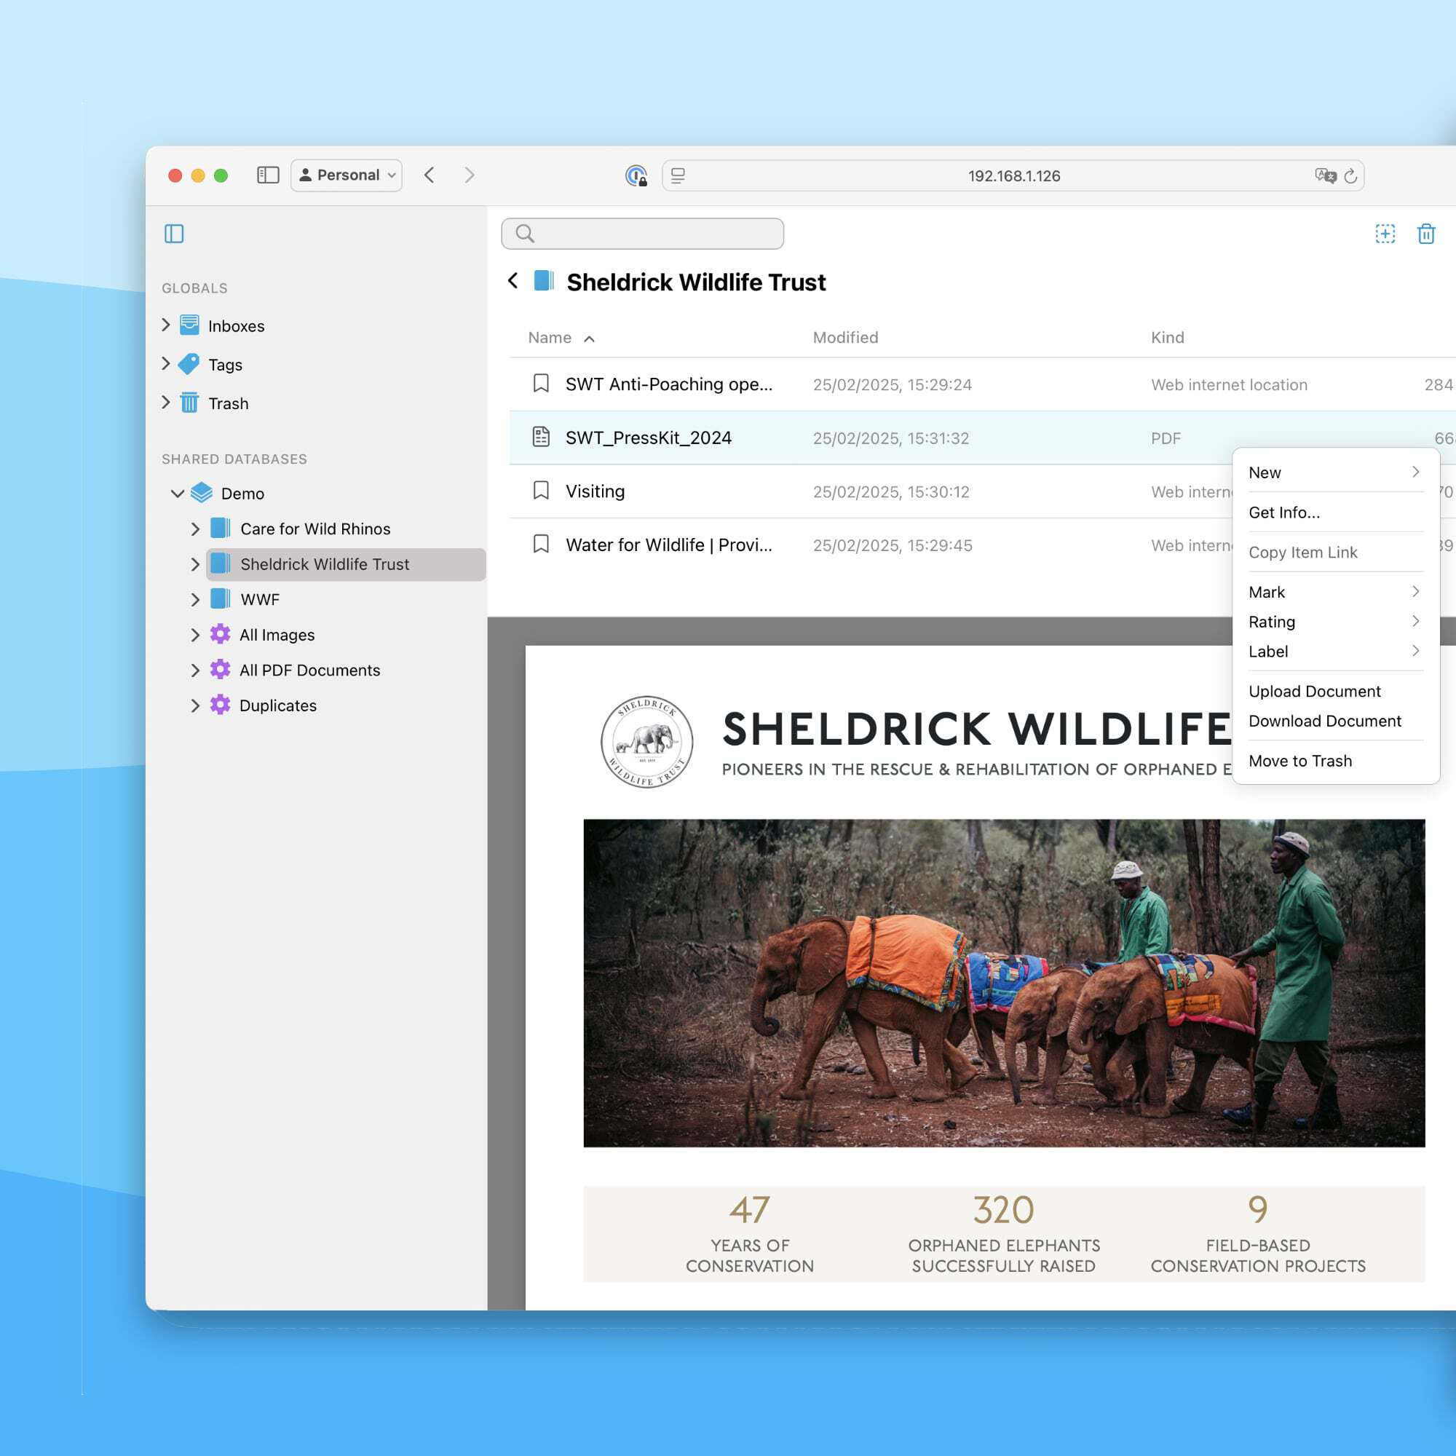Image resolution: width=1456 pixels, height=1456 pixels.
Task: Toggle the Safari sidebar button
Action: coord(267,175)
